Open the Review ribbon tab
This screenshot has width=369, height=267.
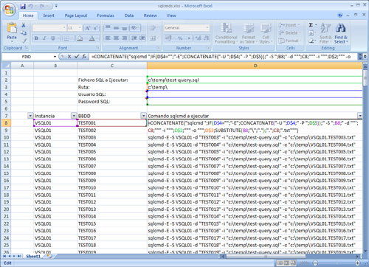tap(151, 15)
